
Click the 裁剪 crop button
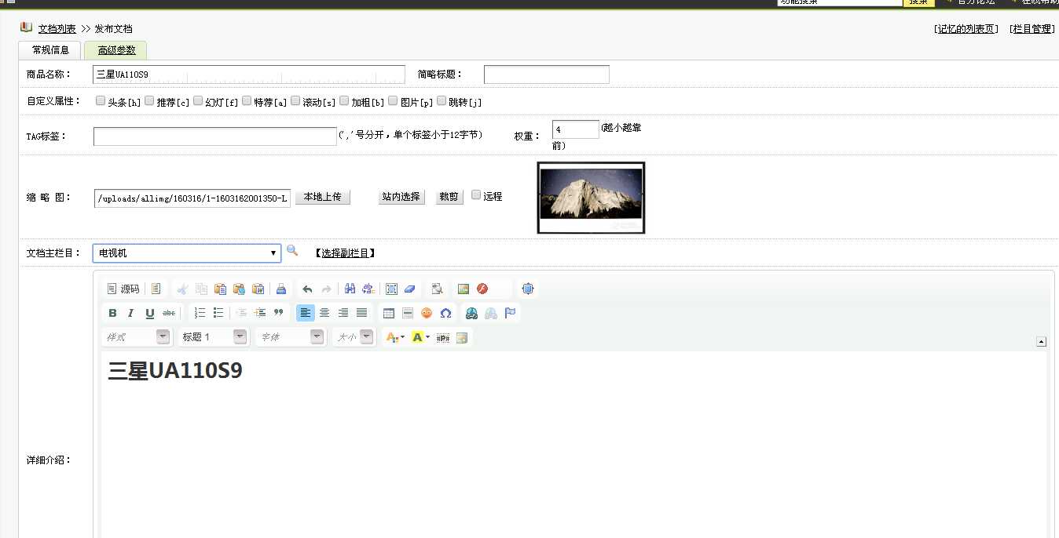[x=449, y=197]
